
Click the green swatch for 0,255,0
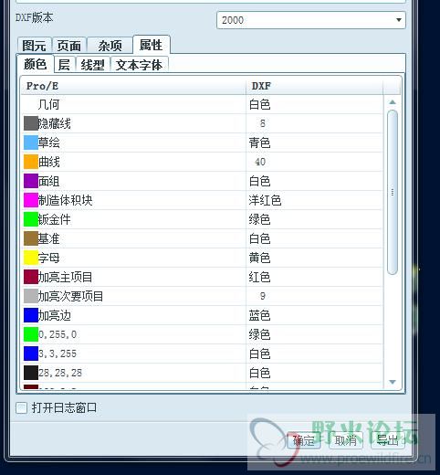[31, 334]
